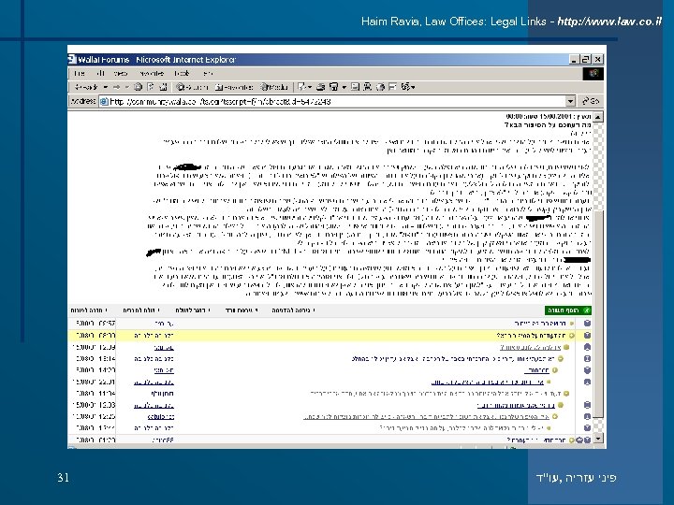Click the message bullet icon in 13:14 row
This screenshot has height=505, width=674.
tap(561, 358)
